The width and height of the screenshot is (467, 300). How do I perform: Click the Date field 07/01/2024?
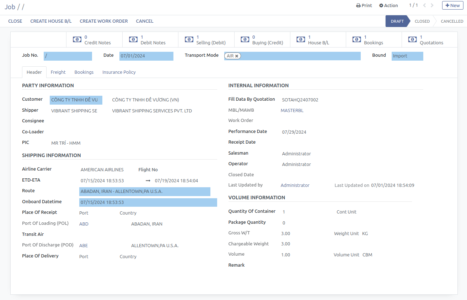click(146, 56)
